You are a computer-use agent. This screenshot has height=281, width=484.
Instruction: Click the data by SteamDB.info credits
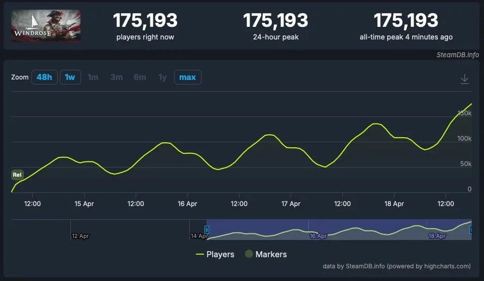click(x=396, y=266)
